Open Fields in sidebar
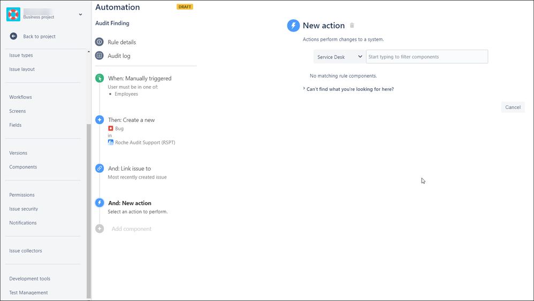The width and height of the screenshot is (534, 301). click(16, 125)
